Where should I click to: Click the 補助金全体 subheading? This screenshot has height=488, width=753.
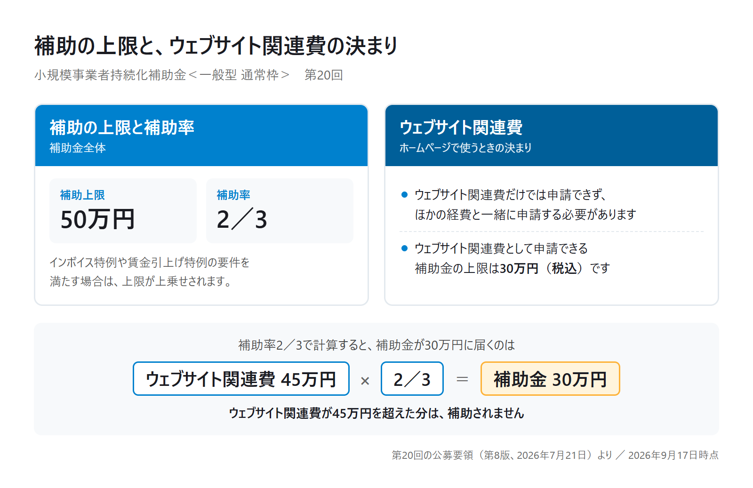pyautogui.click(x=78, y=148)
